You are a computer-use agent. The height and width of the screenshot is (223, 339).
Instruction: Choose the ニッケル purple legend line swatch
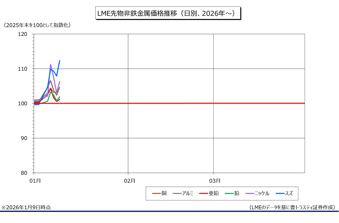point(250,193)
